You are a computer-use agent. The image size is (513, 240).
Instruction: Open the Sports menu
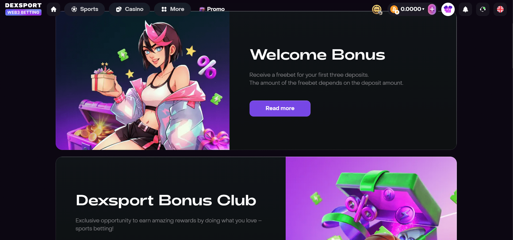85,9
